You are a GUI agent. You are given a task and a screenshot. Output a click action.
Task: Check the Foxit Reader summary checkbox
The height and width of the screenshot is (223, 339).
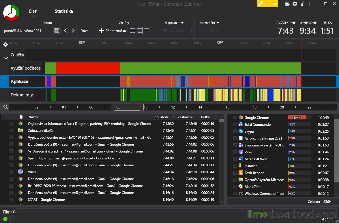235,173
